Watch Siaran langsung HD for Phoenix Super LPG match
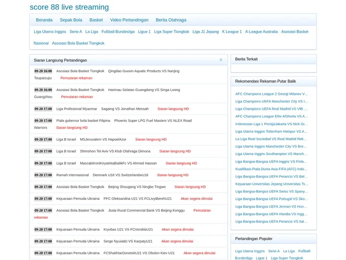 coord(72,128)
